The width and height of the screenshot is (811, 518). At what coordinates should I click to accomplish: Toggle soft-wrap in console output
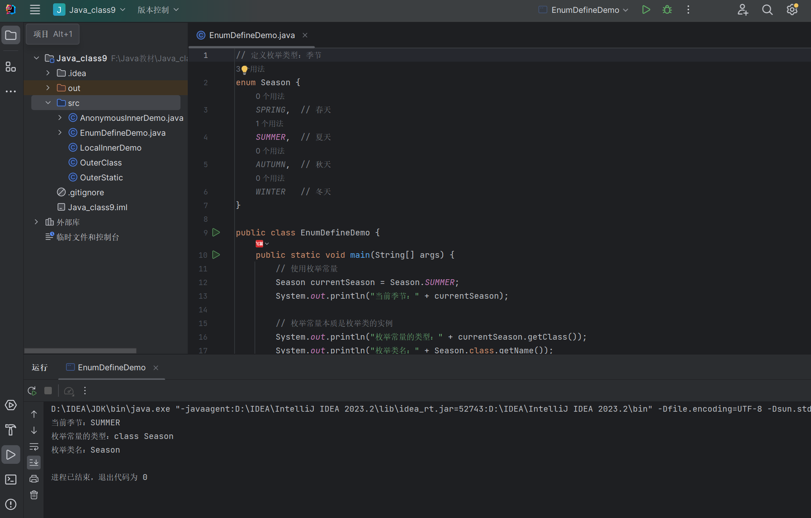point(34,447)
